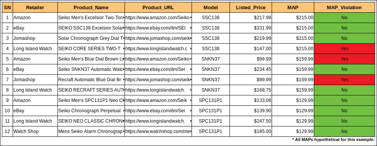This screenshot has height=146, width=377.
Task: Select the $331.99 listed price cell
Action: click(251, 28)
